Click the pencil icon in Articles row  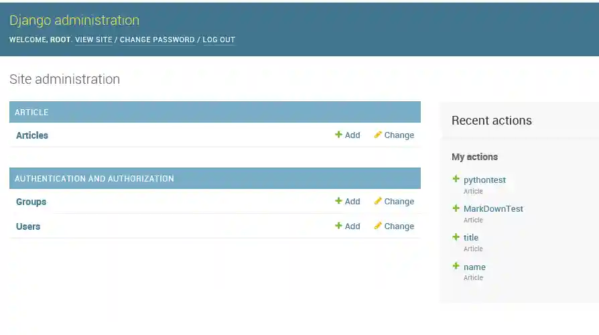(378, 135)
